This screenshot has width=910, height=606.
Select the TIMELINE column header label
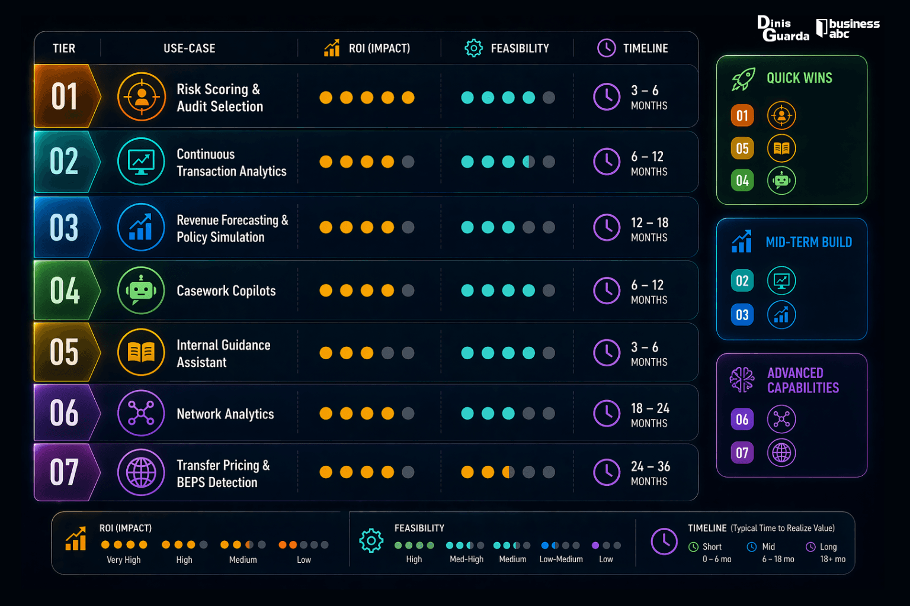(x=645, y=49)
